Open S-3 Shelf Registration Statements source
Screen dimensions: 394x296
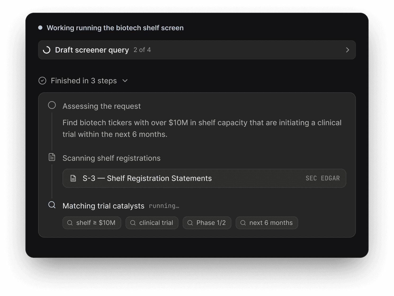[x=204, y=178]
